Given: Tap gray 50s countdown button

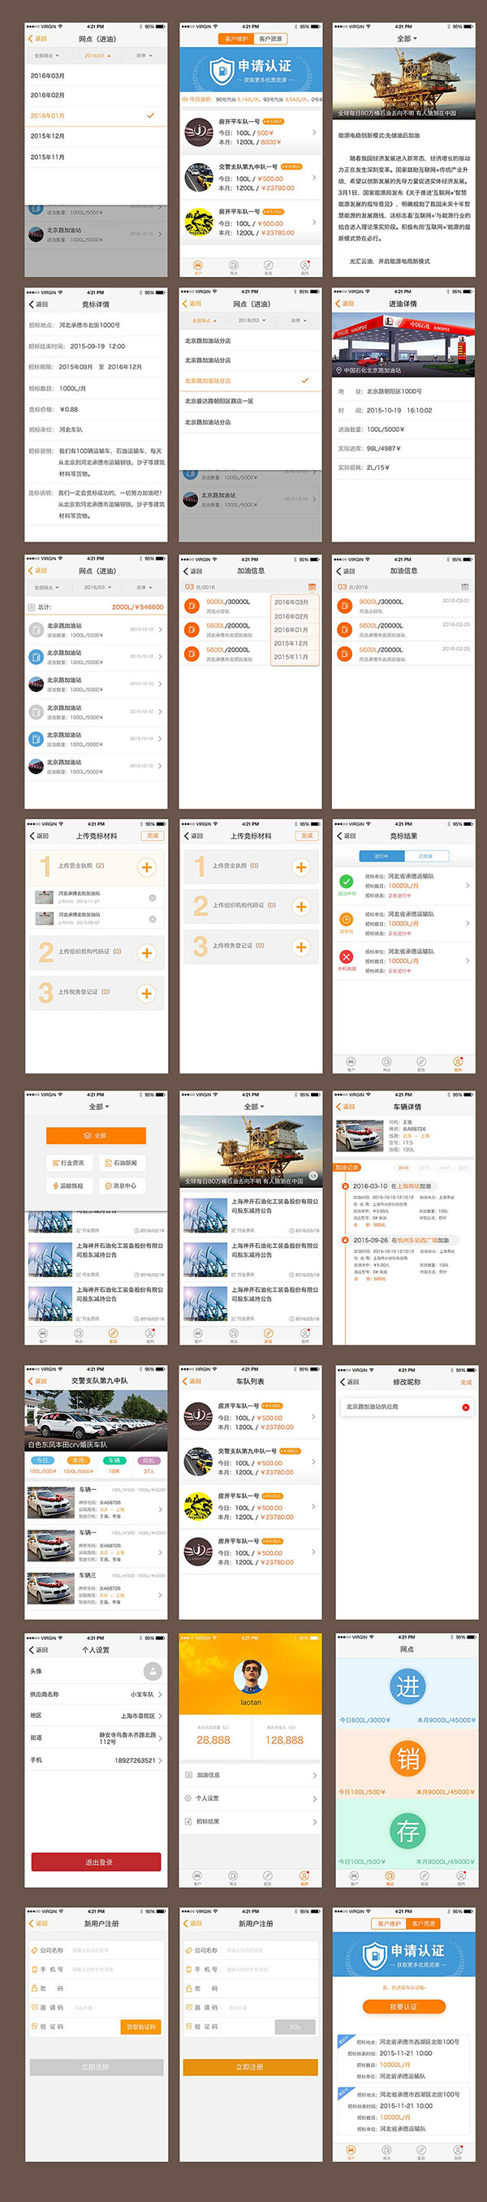Looking at the screenshot, I should click(295, 2027).
